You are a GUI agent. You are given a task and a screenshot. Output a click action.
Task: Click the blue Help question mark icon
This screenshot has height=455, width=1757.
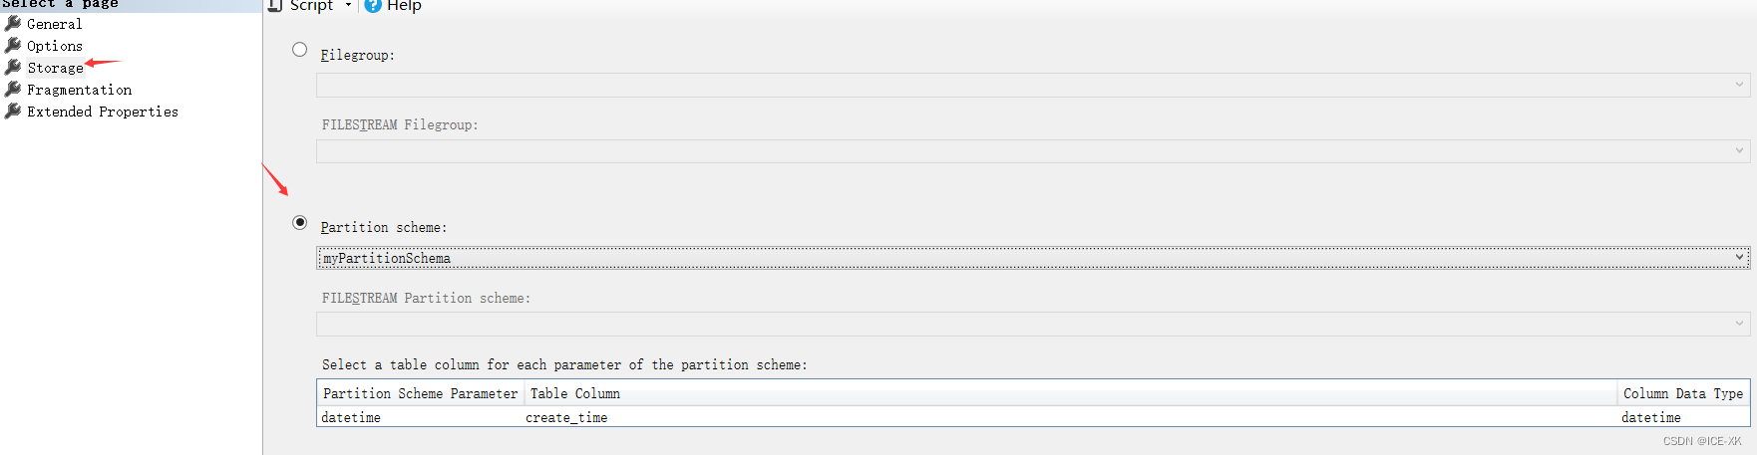click(373, 5)
